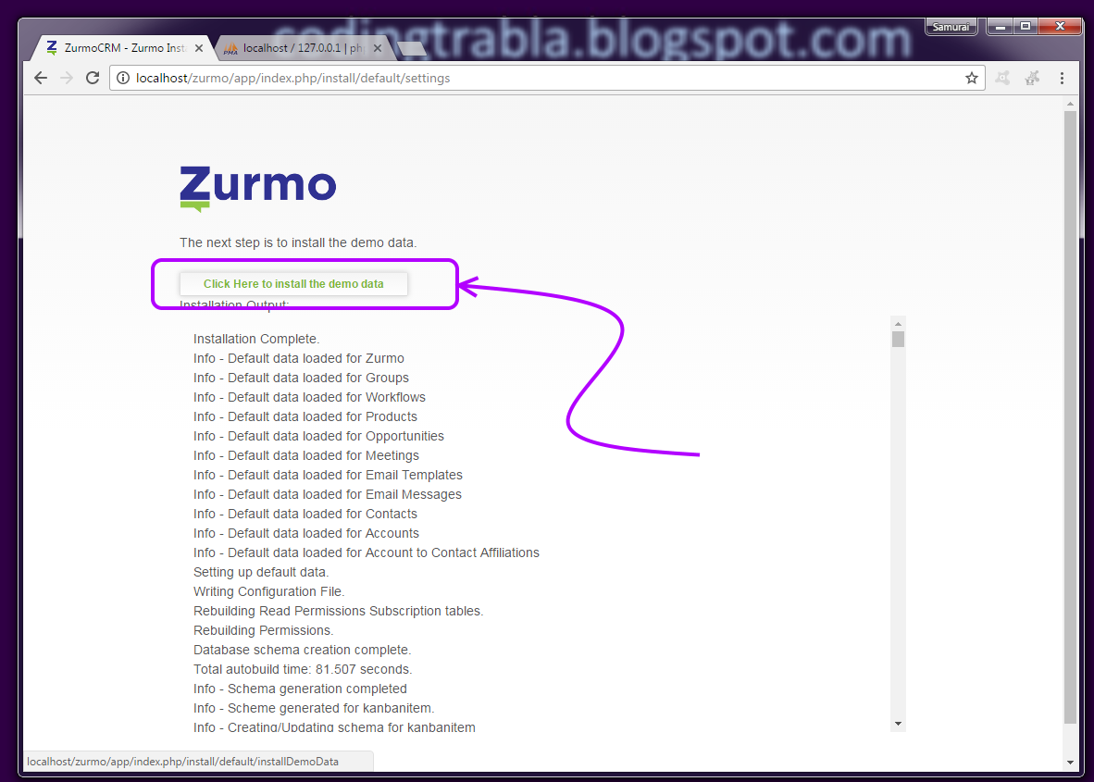Click 'Database schema creation complete.' line
Image resolution: width=1094 pixels, height=782 pixels.
(x=302, y=651)
